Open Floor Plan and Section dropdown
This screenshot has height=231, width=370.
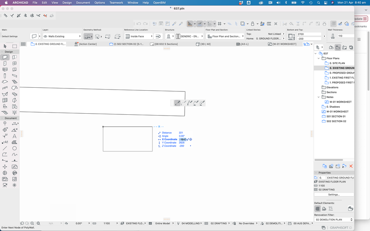tap(225, 36)
